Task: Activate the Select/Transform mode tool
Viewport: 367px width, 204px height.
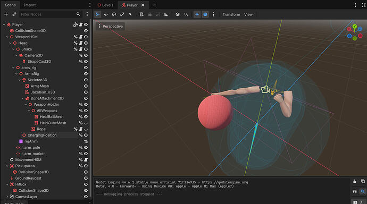Action: tap(98, 14)
